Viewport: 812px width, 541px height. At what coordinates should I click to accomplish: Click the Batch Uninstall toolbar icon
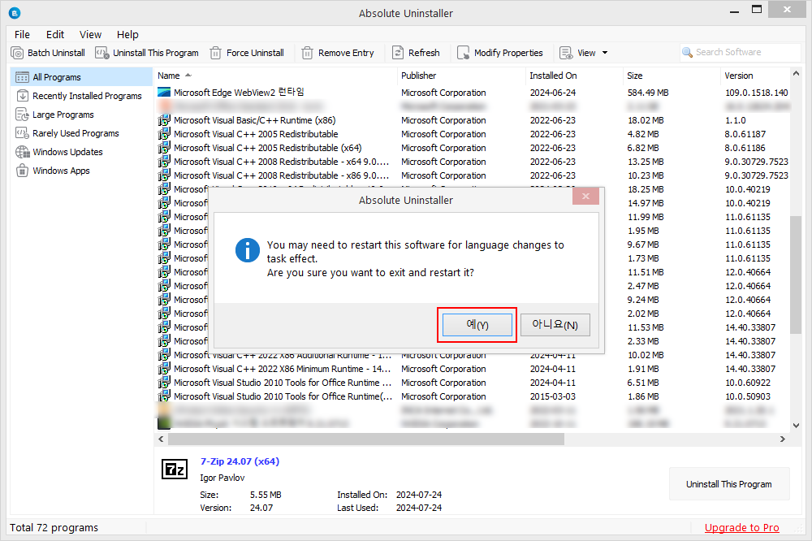(17, 53)
